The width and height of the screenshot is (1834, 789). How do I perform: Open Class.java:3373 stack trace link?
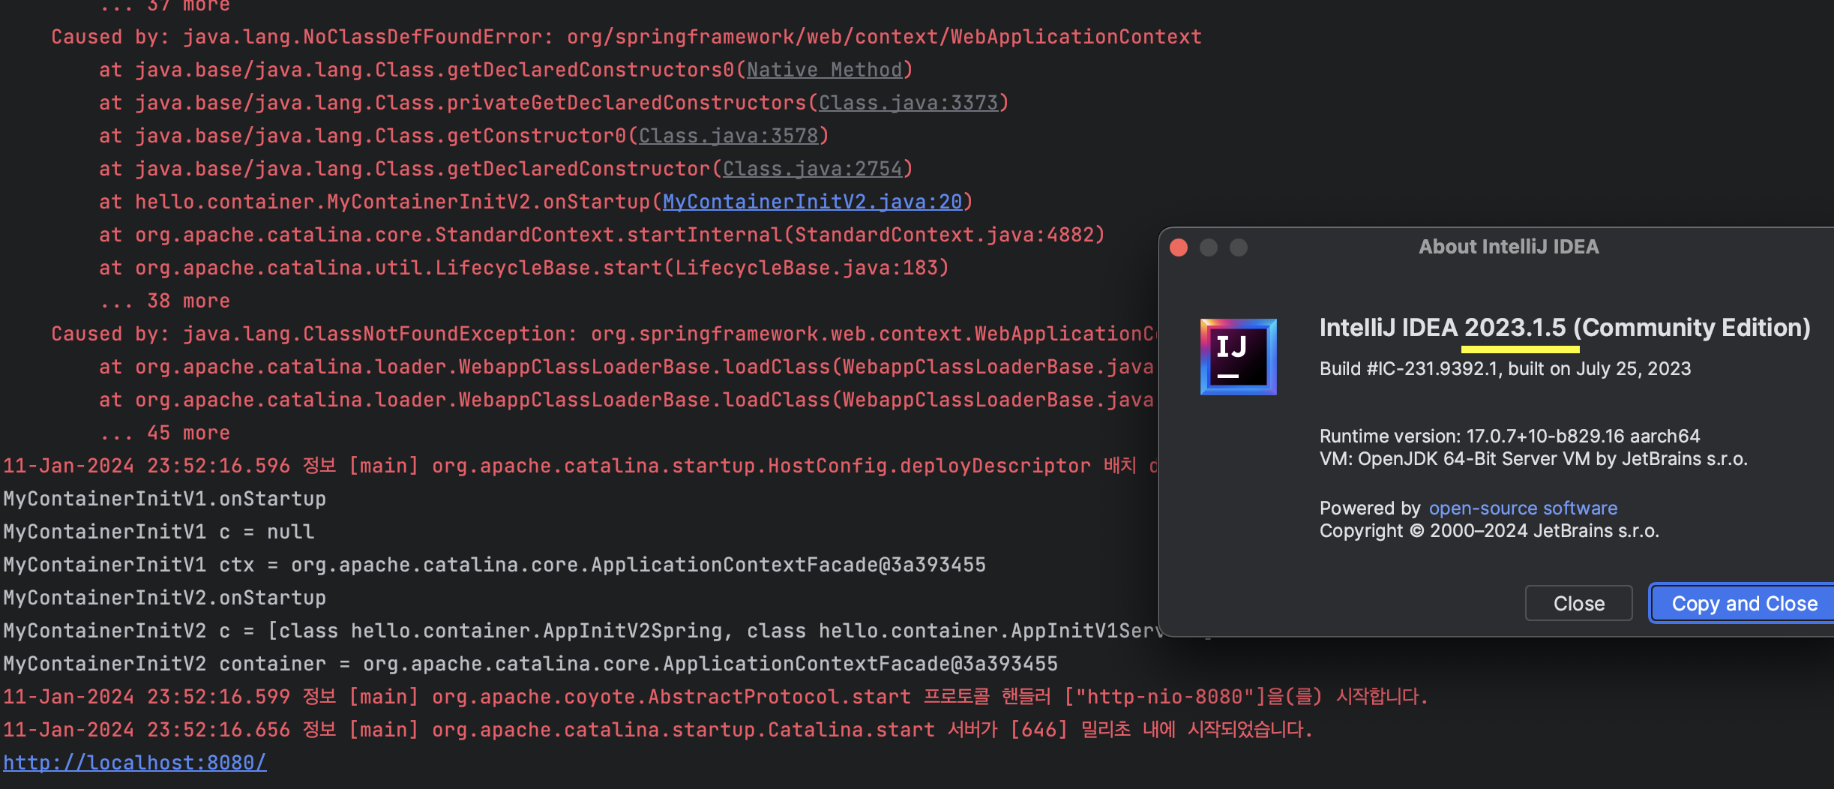908,103
